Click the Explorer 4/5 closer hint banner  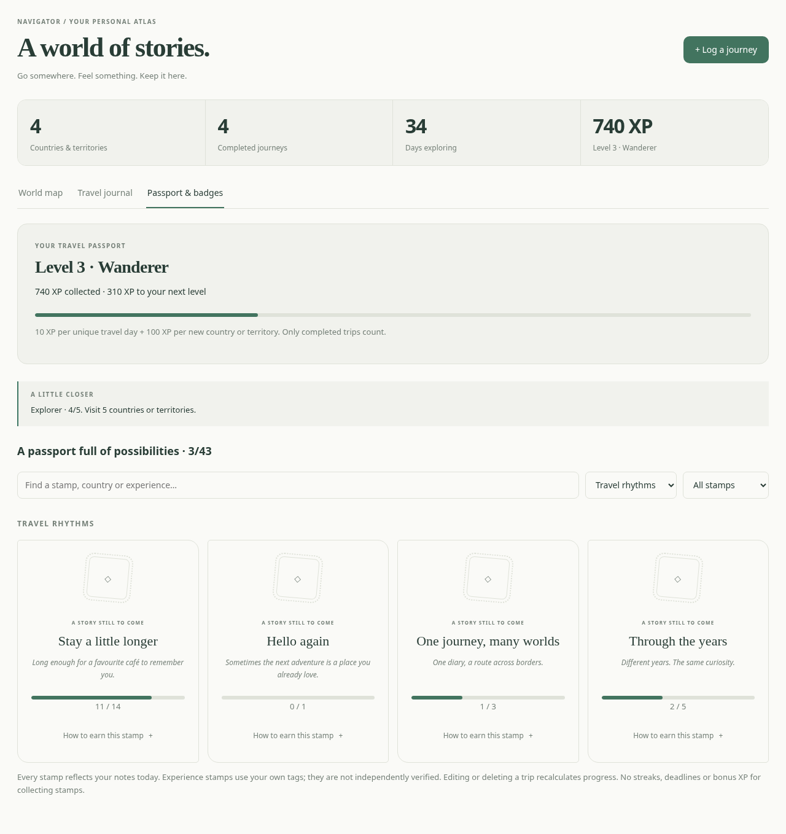click(x=393, y=403)
